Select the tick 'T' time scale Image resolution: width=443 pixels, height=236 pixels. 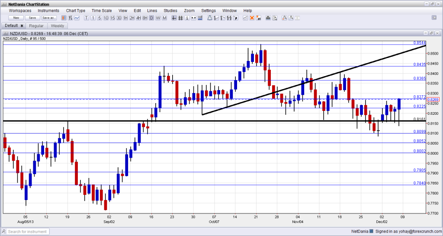[x=87, y=18]
